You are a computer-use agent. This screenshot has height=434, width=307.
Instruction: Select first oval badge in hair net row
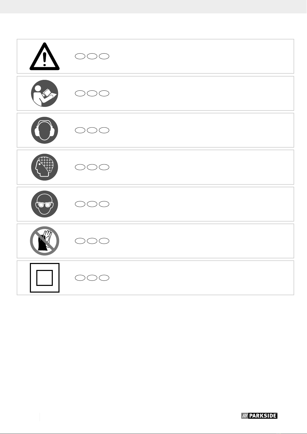80,167
